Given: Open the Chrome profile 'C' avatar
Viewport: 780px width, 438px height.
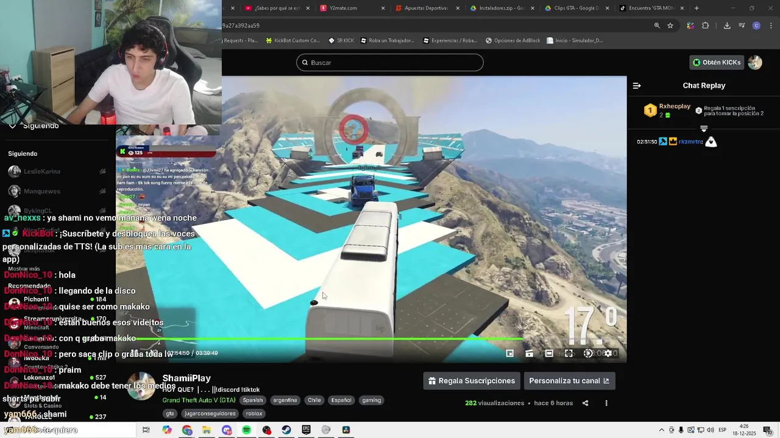Looking at the screenshot, I should coord(756,26).
